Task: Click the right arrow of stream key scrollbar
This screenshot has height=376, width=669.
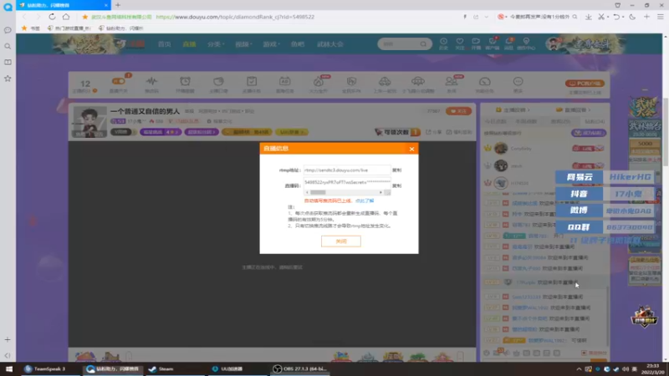Action: click(380, 193)
